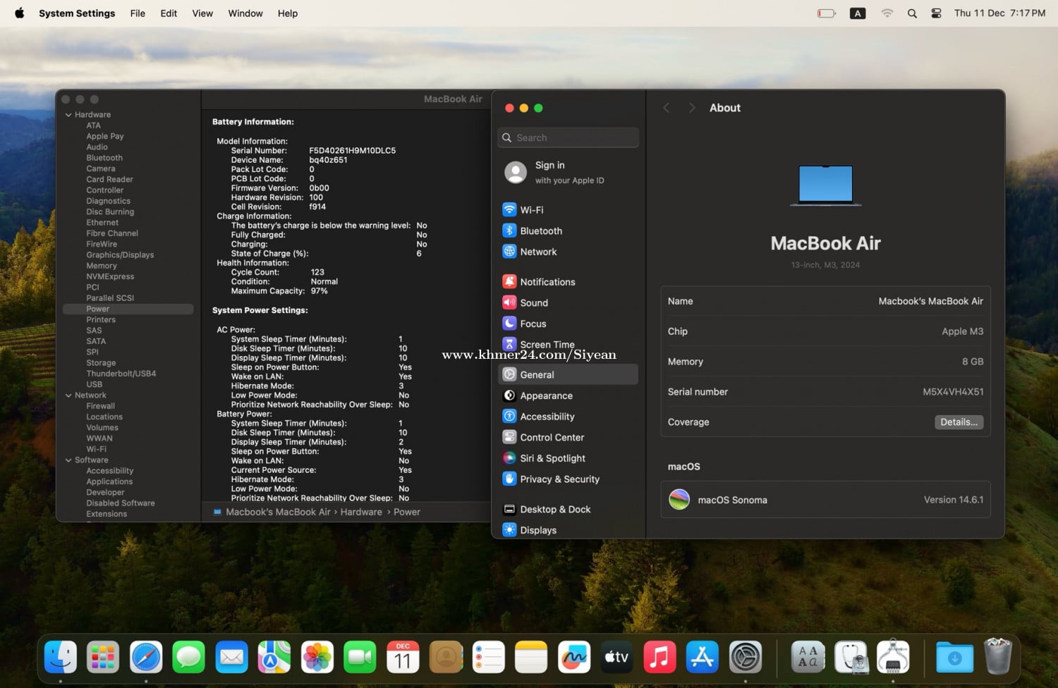Screen dimensions: 1058x688
Task: Select Storage in the Hardware list
Action: [x=101, y=363]
